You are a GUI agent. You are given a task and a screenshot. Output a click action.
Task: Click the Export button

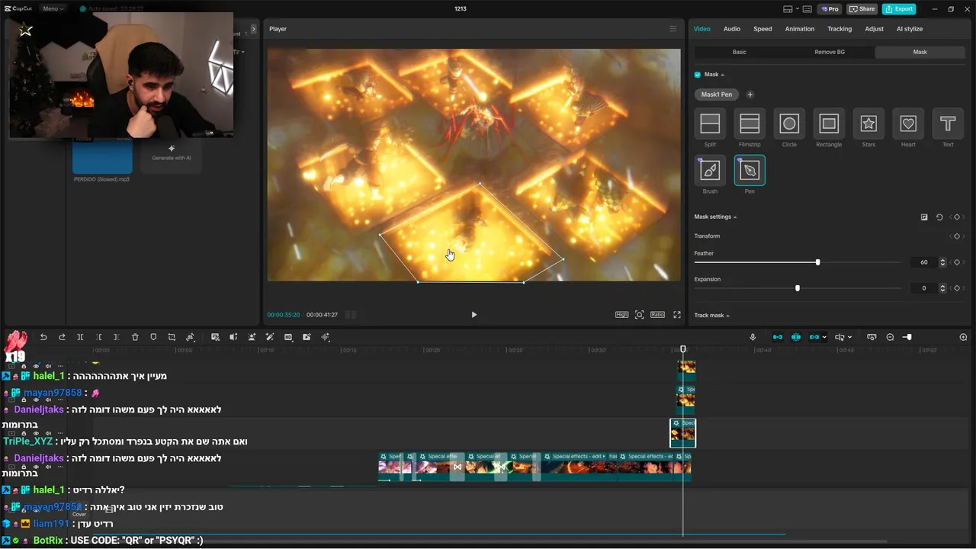[x=899, y=9]
